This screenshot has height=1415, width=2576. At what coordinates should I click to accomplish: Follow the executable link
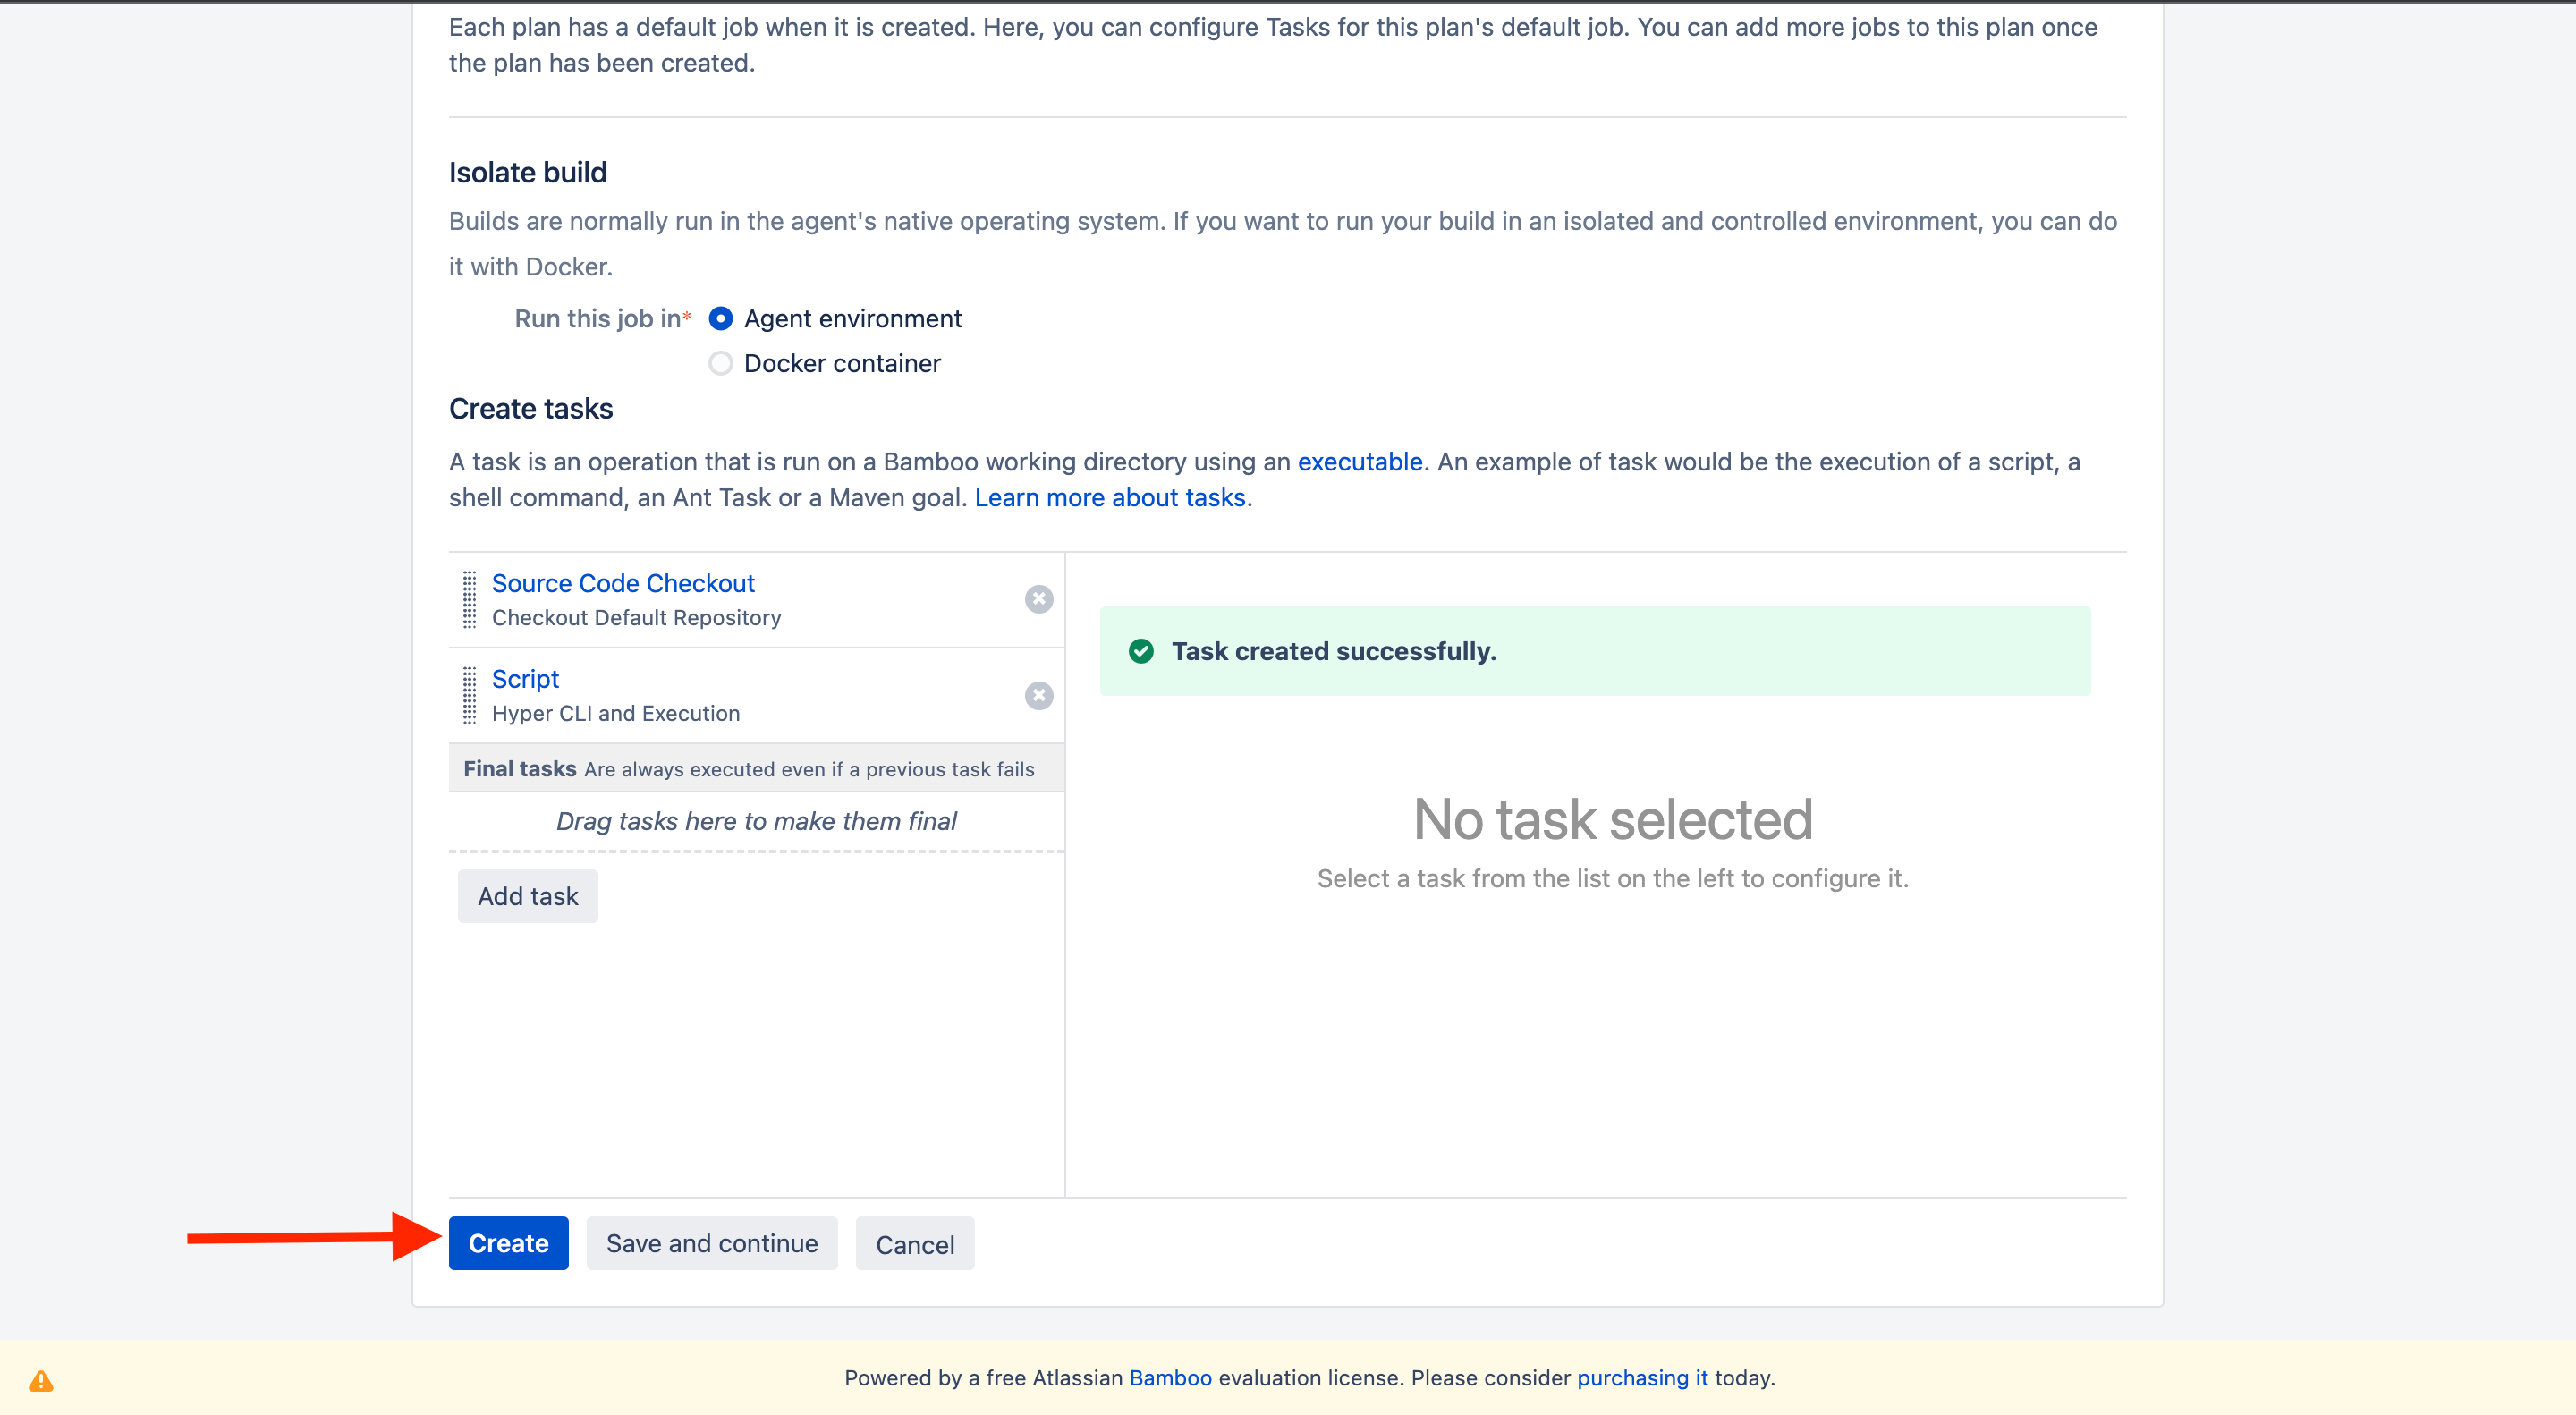tap(1359, 462)
